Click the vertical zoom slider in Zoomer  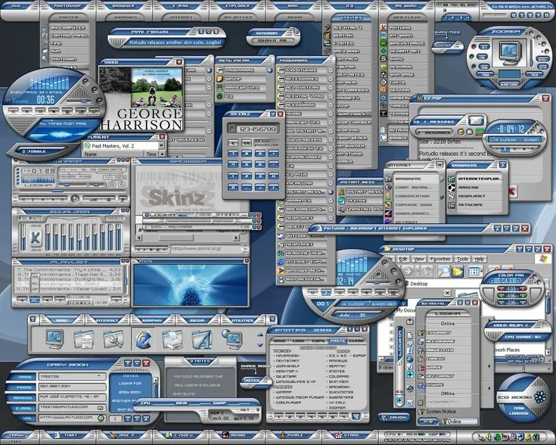coord(531,51)
